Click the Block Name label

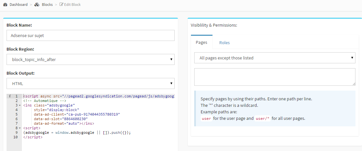(19, 25)
